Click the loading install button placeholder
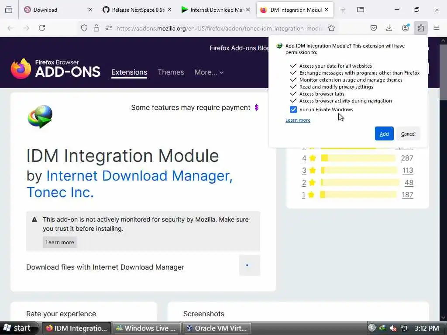 click(x=249, y=265)
